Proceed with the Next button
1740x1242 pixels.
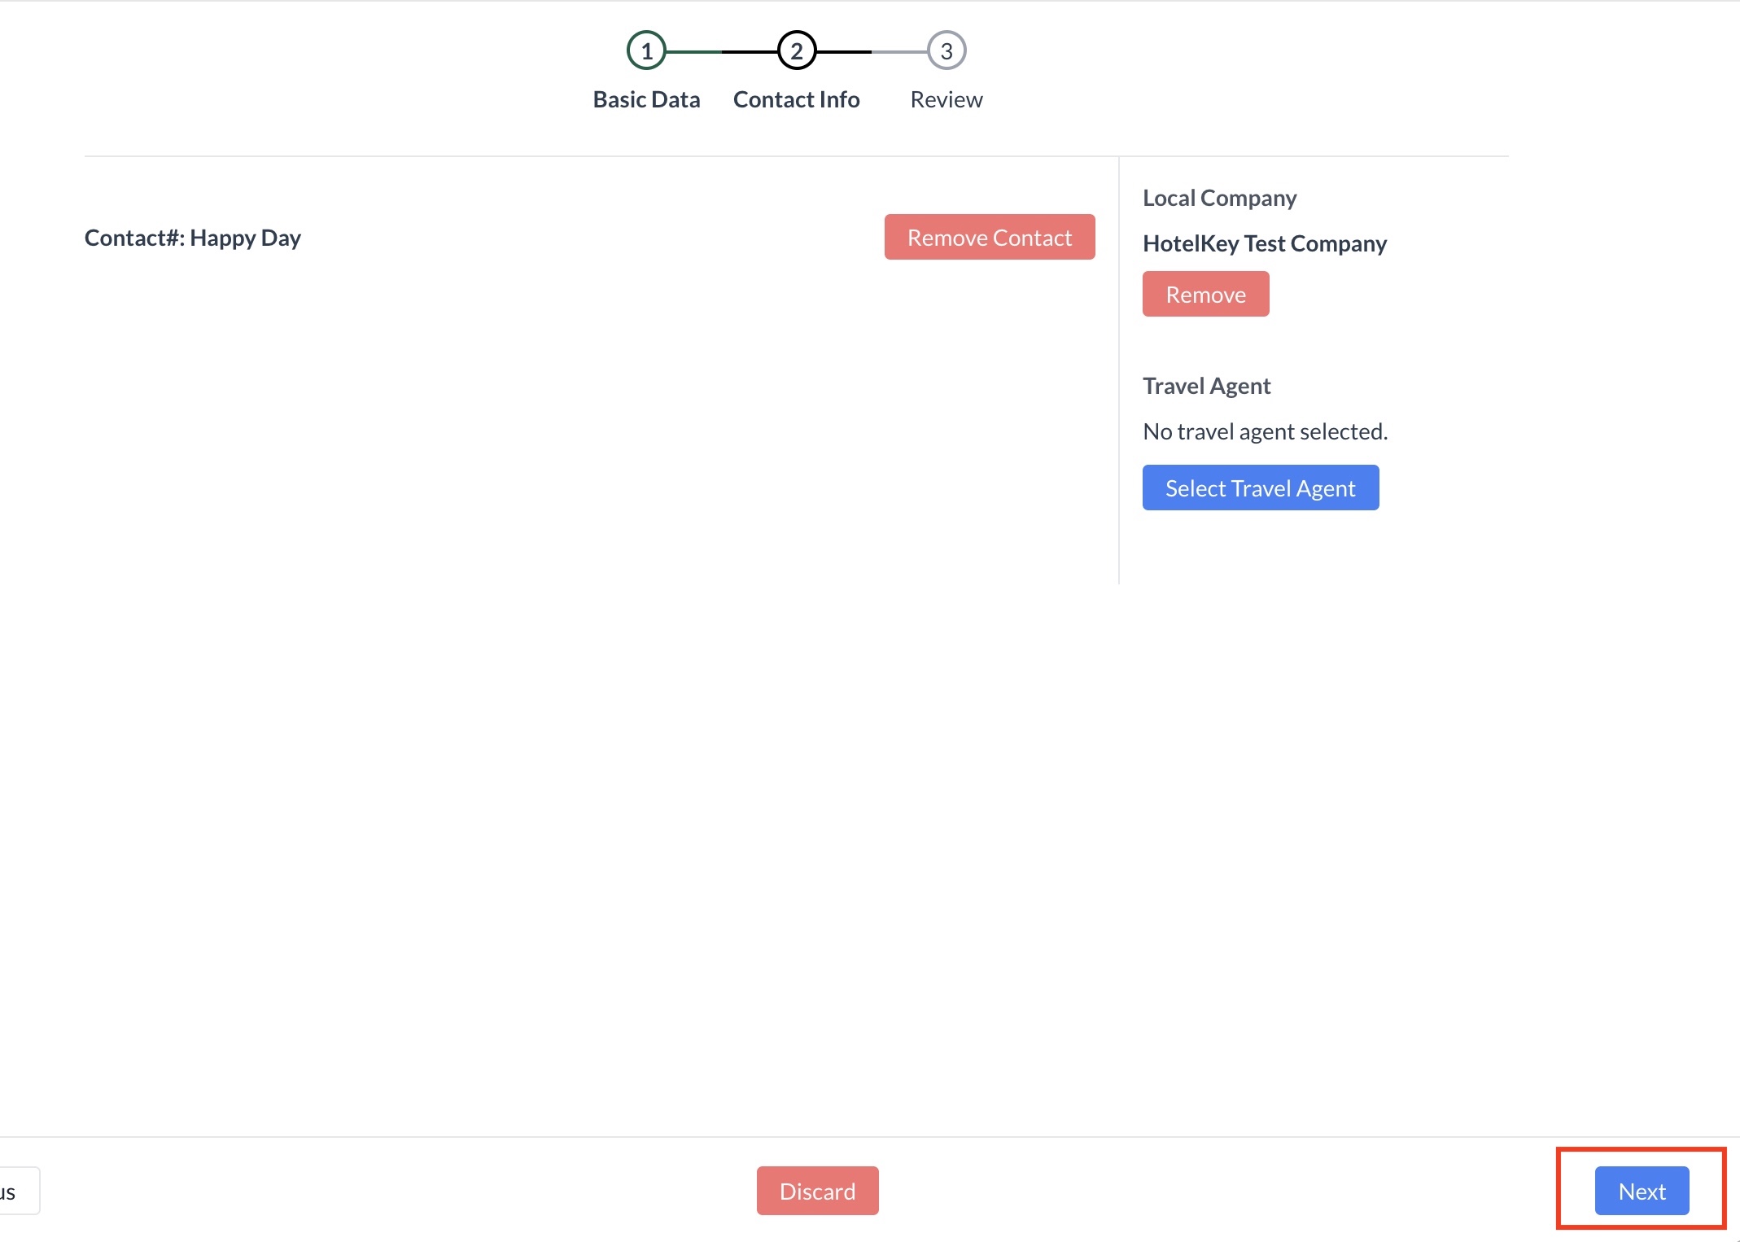coord(1642,1191)
